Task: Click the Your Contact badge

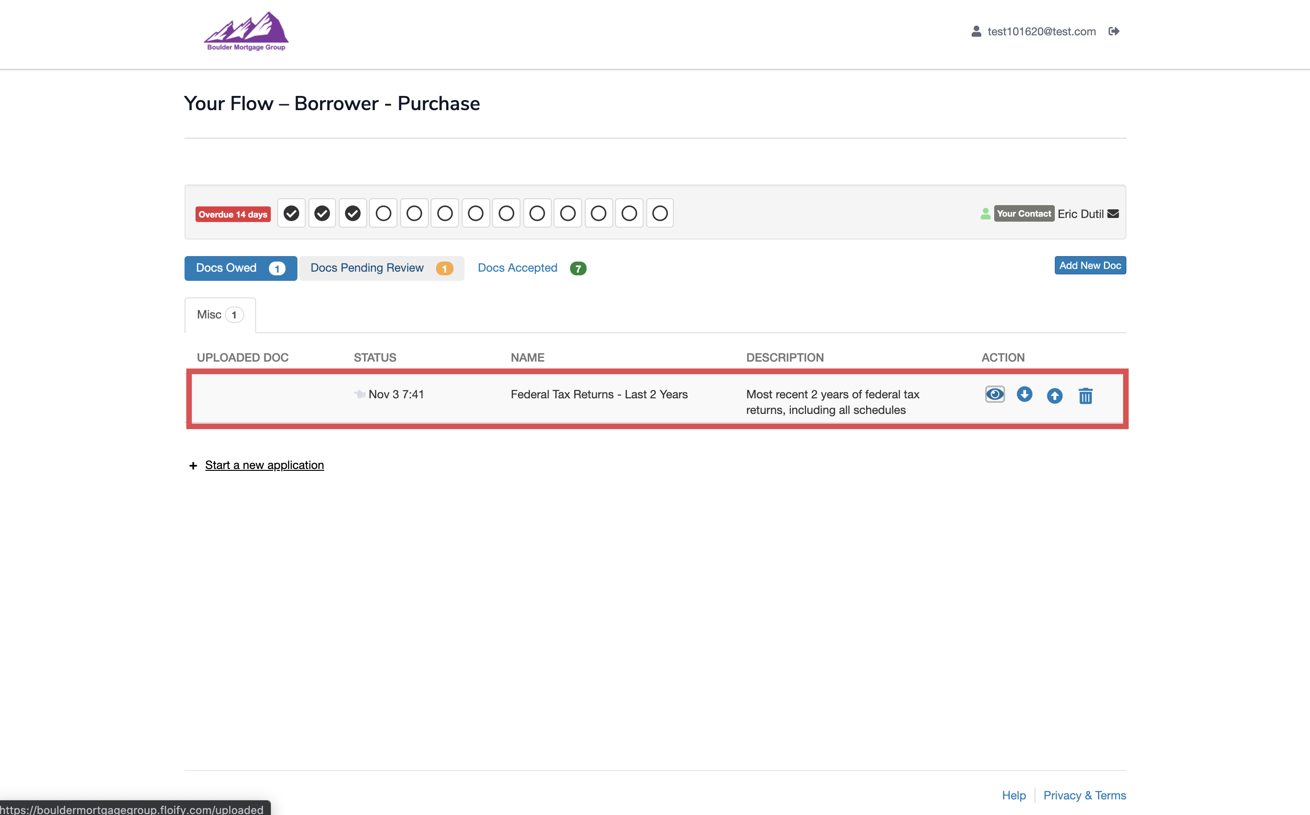Action: (1024, 213)
